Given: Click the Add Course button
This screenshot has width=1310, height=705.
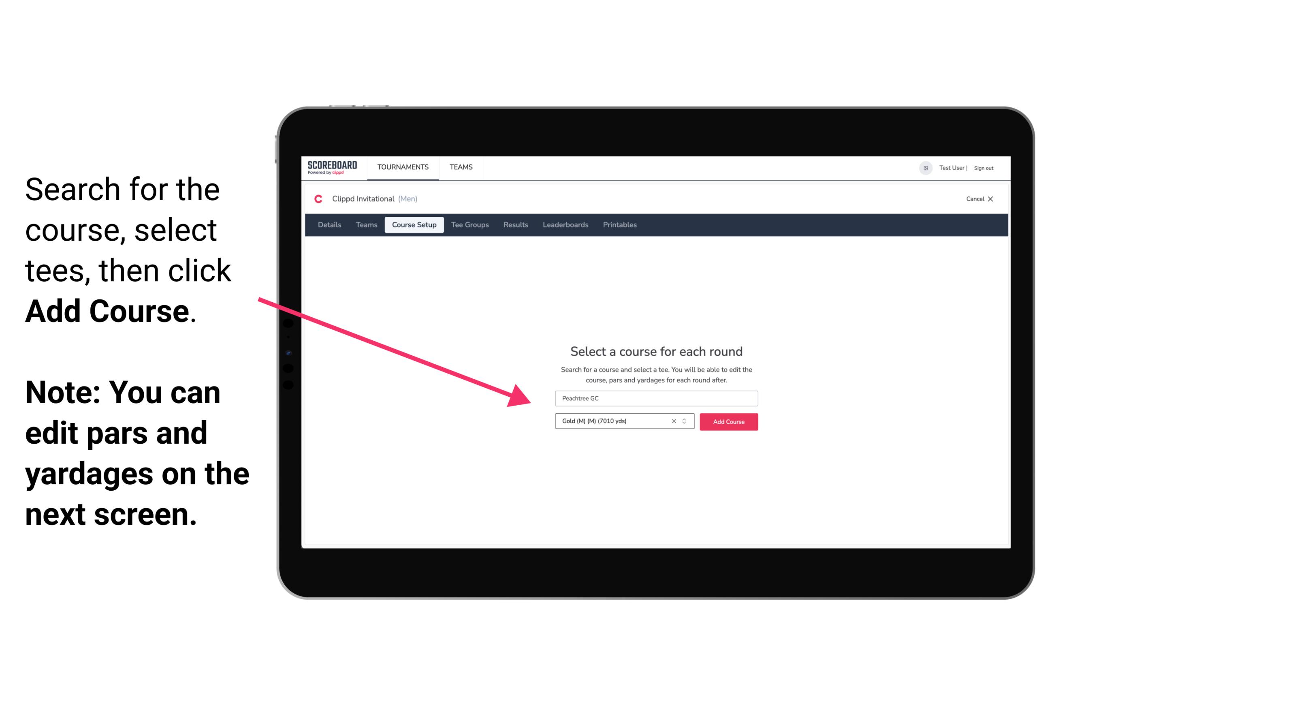Looking at the screenshot, I should [728, 422].
